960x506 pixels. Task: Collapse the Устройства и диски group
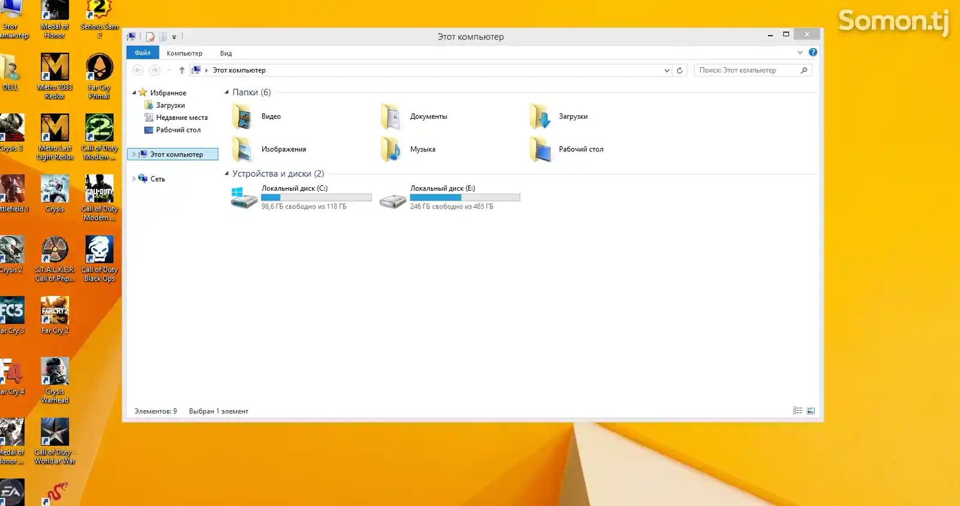[x=227, y=174]
